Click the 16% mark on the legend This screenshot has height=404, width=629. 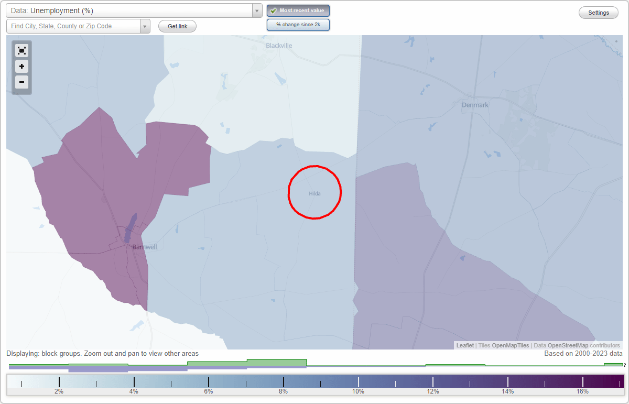coord(582,391)
